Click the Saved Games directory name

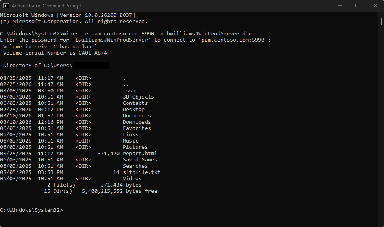140,160
